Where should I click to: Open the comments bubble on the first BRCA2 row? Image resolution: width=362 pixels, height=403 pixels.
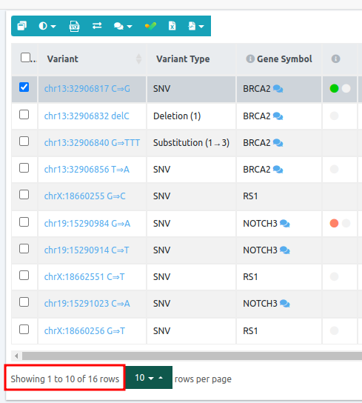278,89
